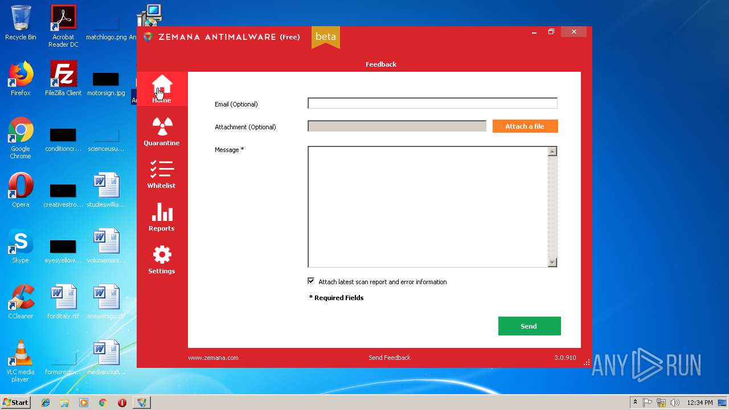Select the Firefox desktop shortcut
This screenshot has height=410, width=729.
click(x=21, y=79)
